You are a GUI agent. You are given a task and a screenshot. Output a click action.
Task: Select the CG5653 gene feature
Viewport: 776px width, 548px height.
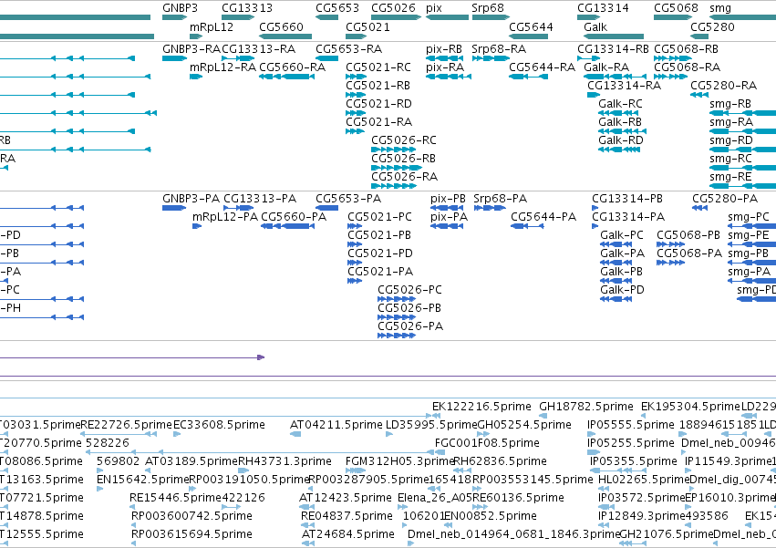pos(326,17)
